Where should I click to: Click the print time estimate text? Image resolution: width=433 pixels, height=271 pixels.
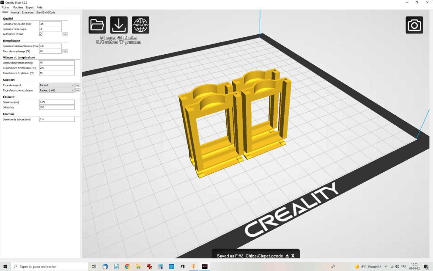pos(119,38)
